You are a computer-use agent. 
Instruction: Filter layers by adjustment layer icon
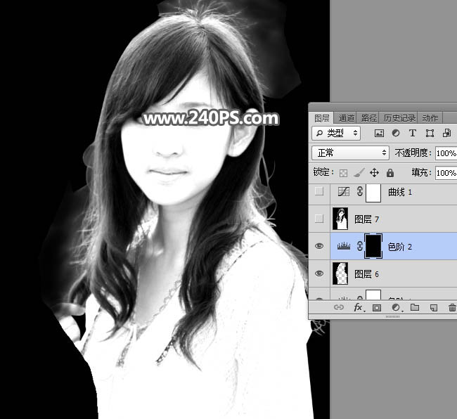point(396,133)
